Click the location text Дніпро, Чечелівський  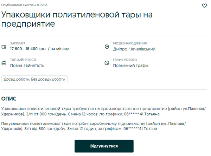click(x=134, y=49)
